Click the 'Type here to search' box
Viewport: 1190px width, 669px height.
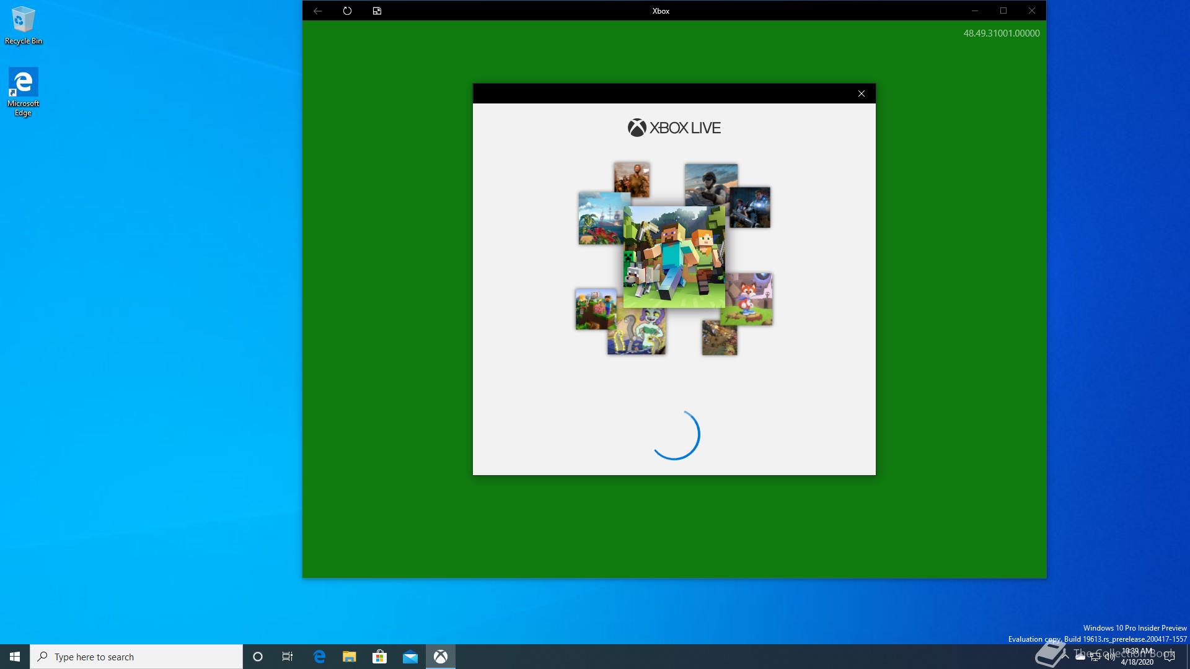tap(136, 657)
